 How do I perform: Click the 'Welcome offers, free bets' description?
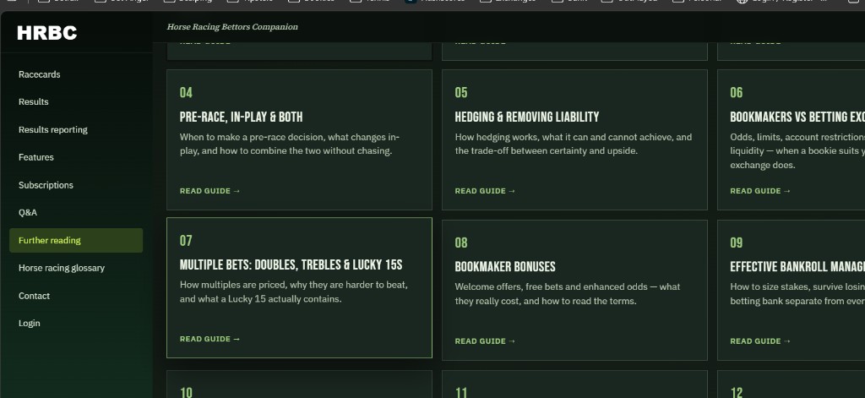point(568,294)
